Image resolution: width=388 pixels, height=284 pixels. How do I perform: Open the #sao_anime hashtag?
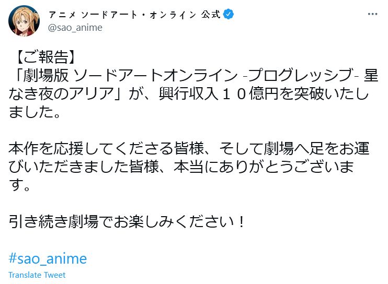(x=48, y=258)
